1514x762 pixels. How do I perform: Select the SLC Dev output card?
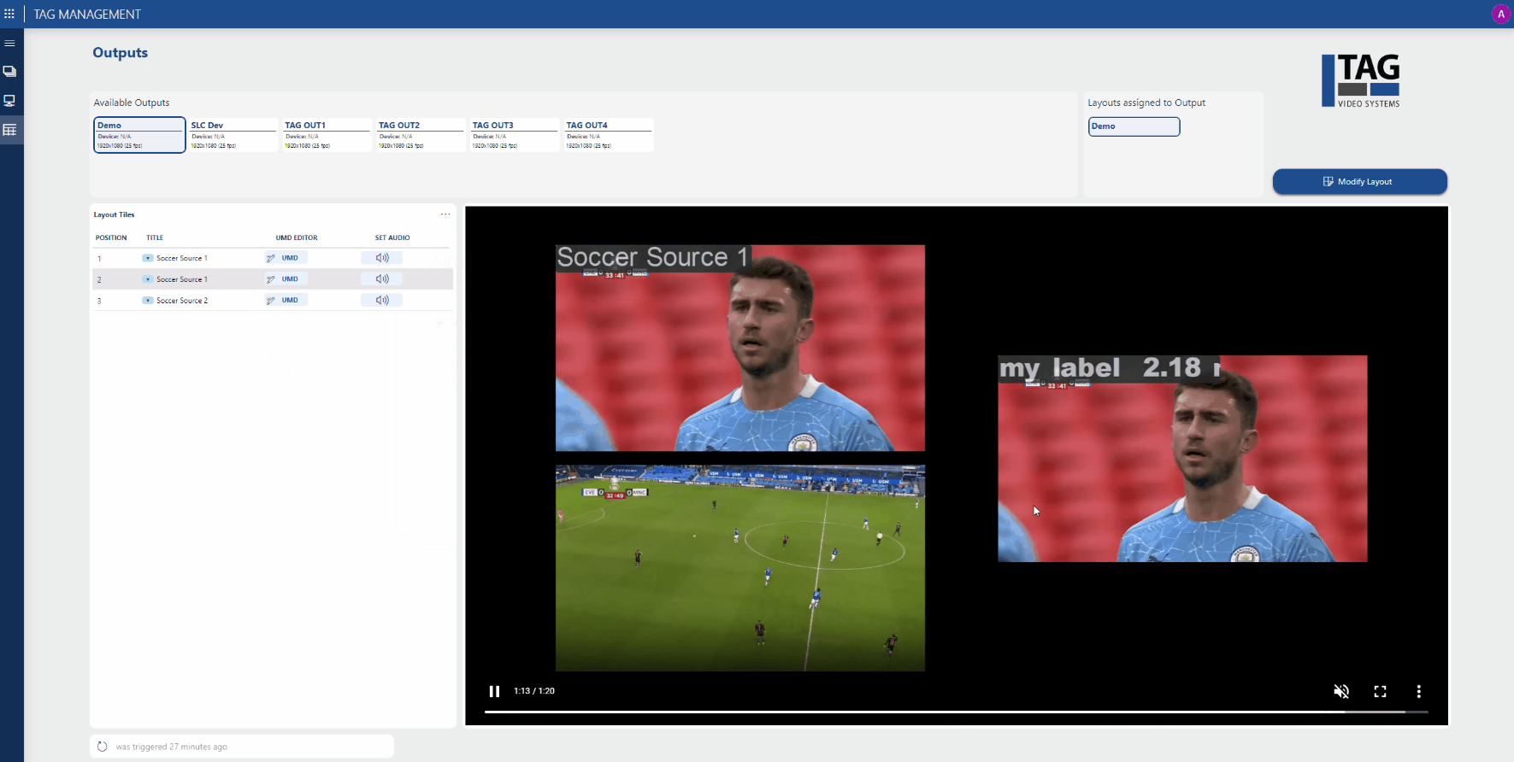tap(233, 135)
